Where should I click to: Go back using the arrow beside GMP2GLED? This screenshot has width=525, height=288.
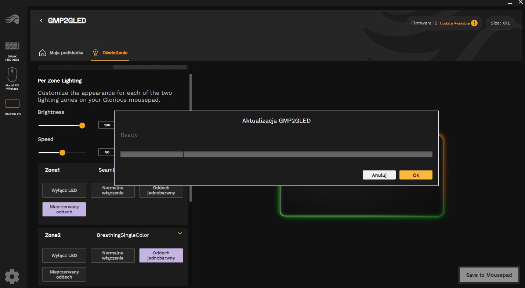pyautogui.click(x=41, y=20)
